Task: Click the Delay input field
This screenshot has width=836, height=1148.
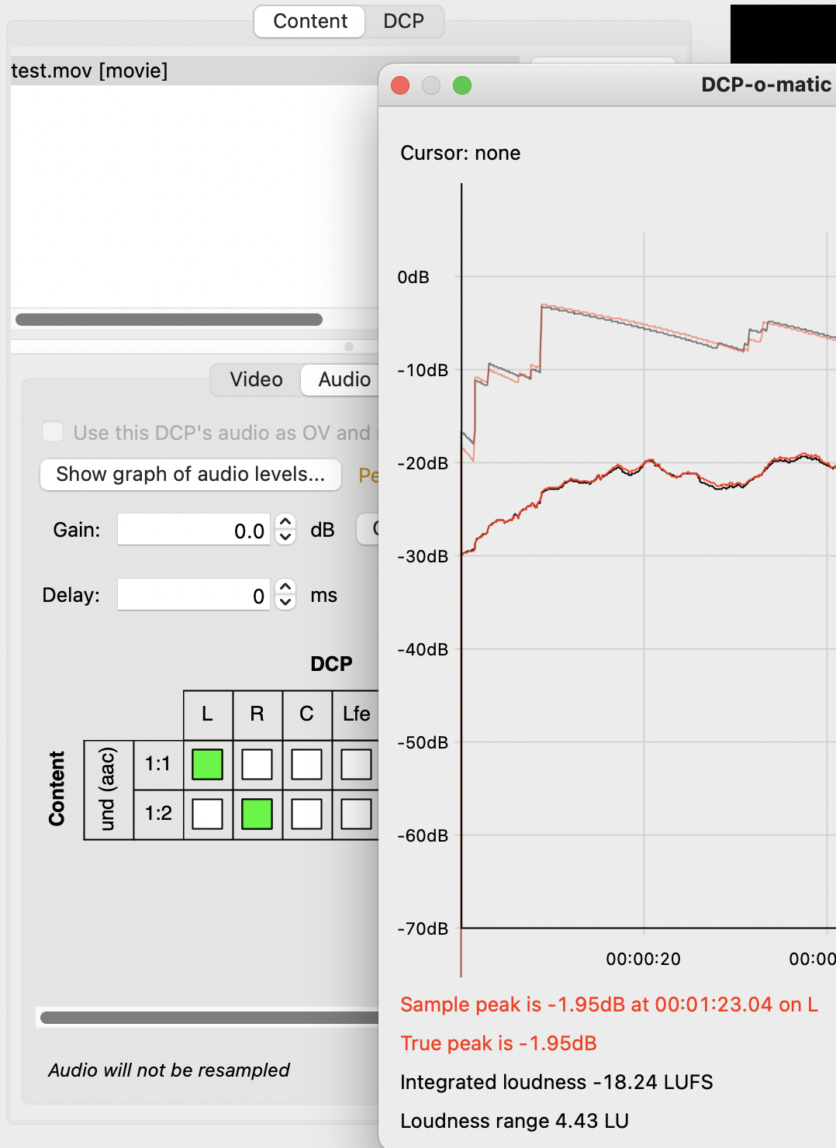Action: click(x=194, y=595)
